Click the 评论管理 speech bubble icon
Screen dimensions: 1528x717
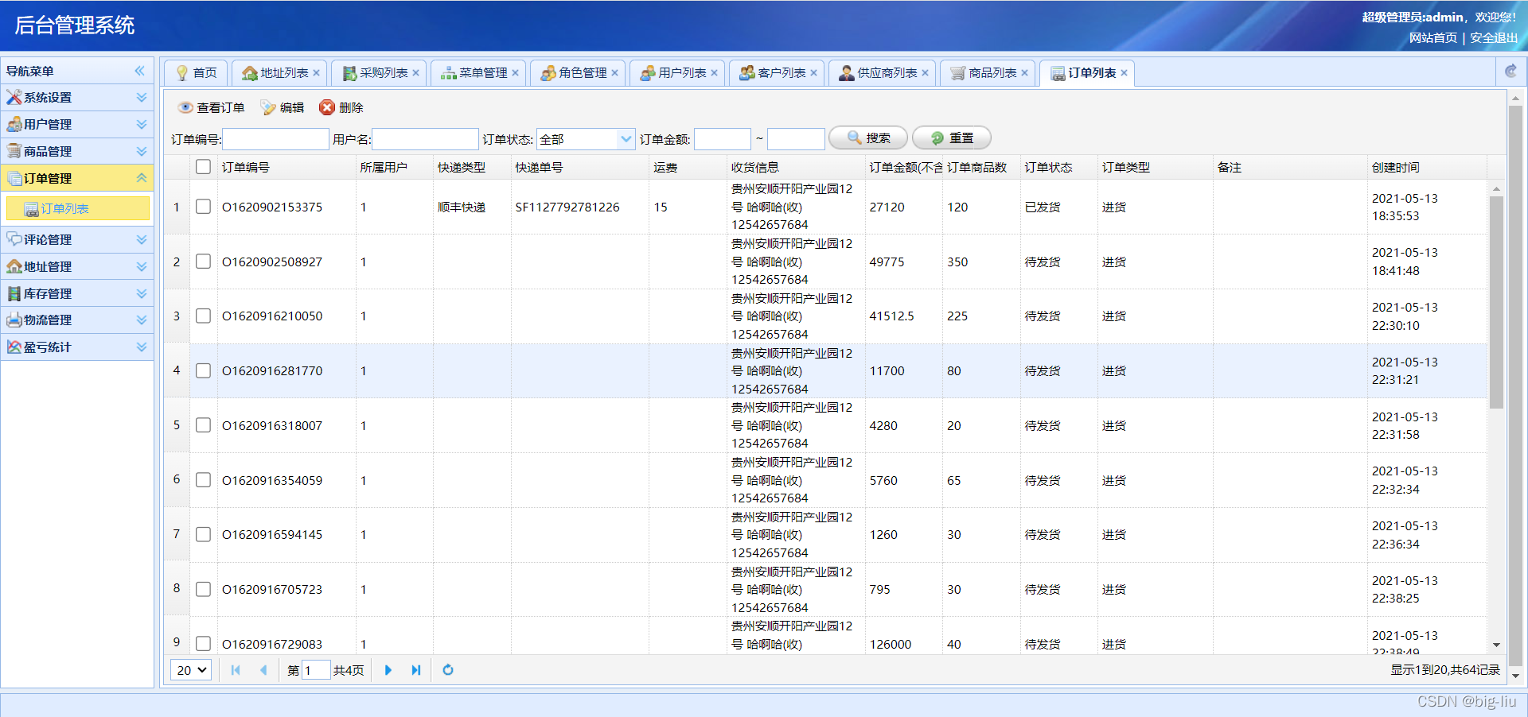pyautogui.click(x=14, y=239)
